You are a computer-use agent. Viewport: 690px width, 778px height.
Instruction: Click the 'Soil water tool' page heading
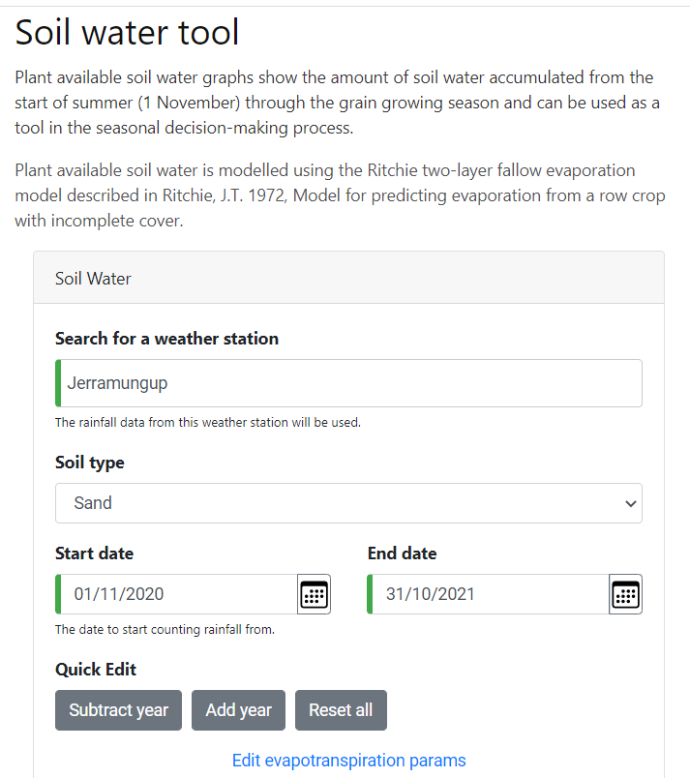127,33
